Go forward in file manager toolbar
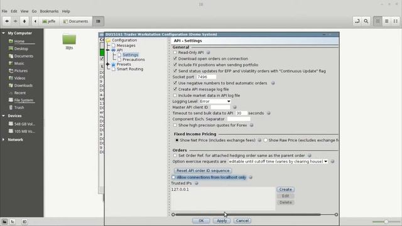 15,21
